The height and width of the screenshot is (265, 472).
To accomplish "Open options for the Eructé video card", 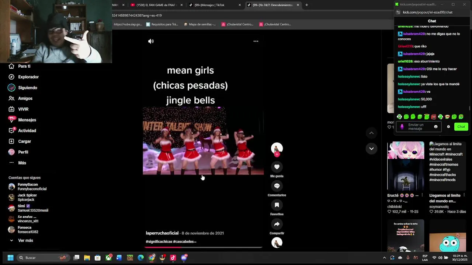I will 422,195.
